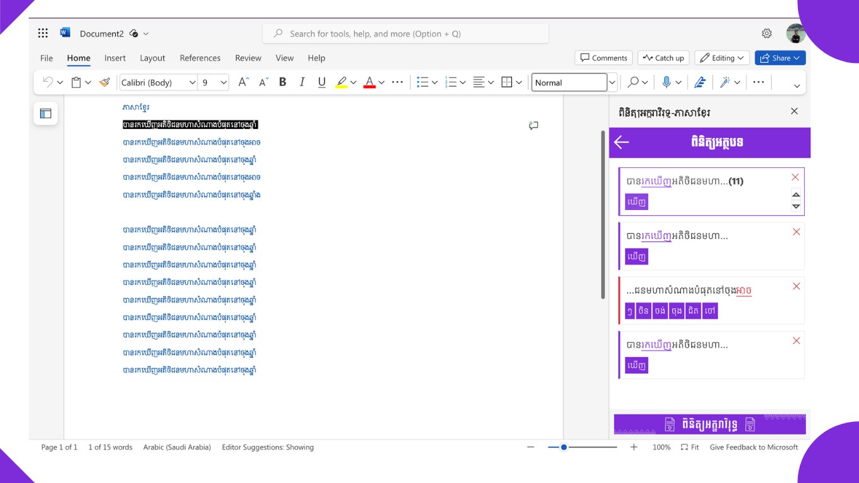This screenshot has height=483, width=859.
Task: Click the Catch up button
Action: coord(663,58)
